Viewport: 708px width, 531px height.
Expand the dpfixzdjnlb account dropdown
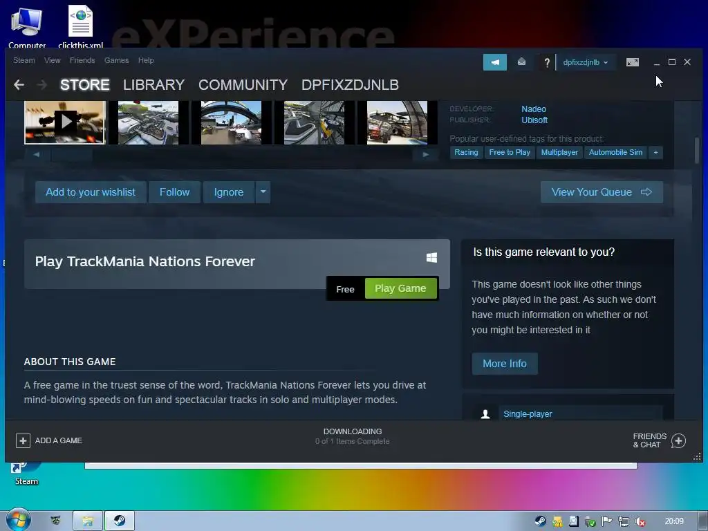pos(585,62)
